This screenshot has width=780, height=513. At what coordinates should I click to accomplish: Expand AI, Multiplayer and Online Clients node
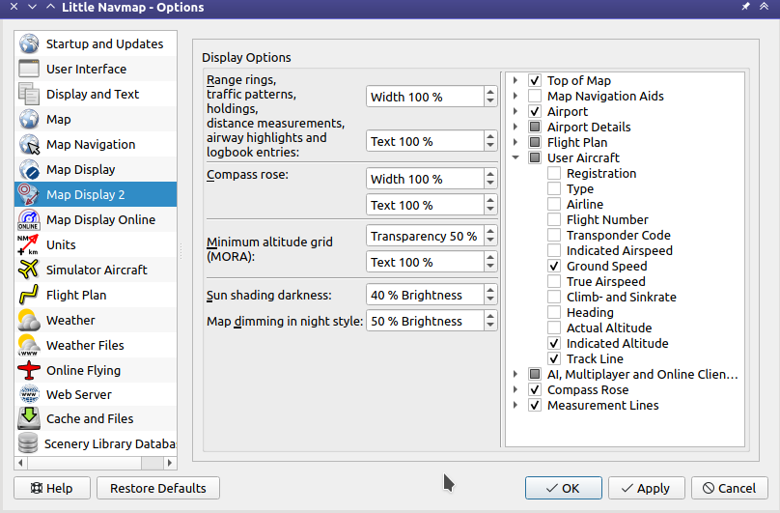click(x=515, y=374)
